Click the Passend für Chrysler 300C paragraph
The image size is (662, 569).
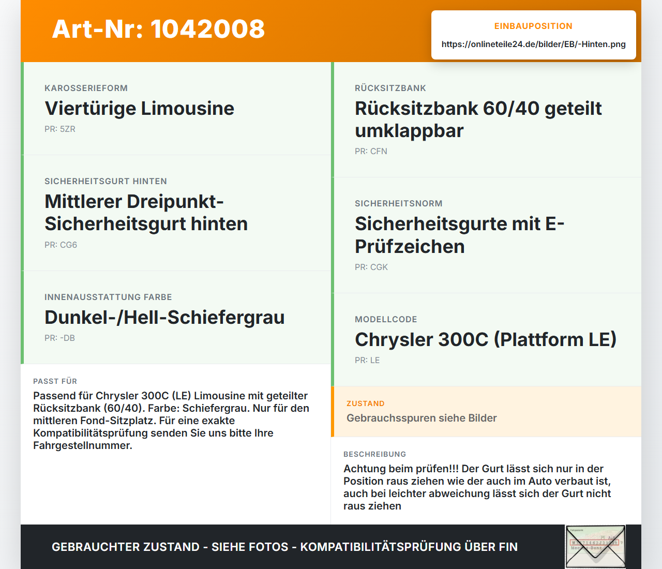171,421
